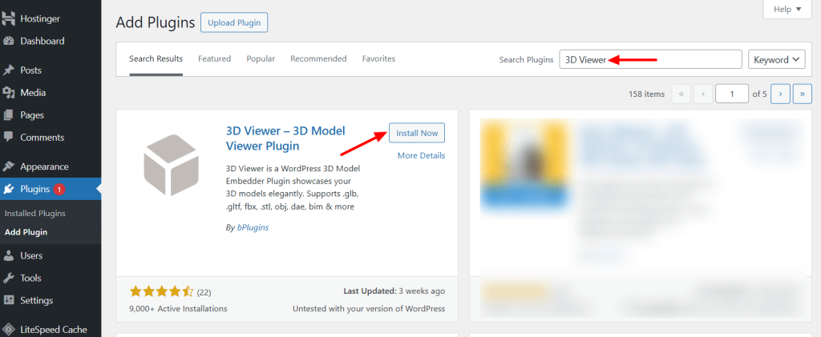Click the Upload Plugin button
821x337 pixels.
(234, 23)
